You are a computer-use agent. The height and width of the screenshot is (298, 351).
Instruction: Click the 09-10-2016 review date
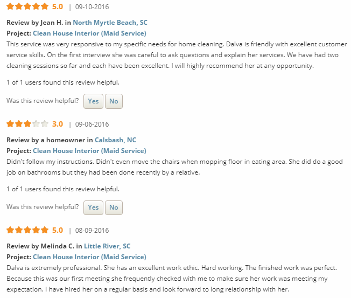point(92,8)
